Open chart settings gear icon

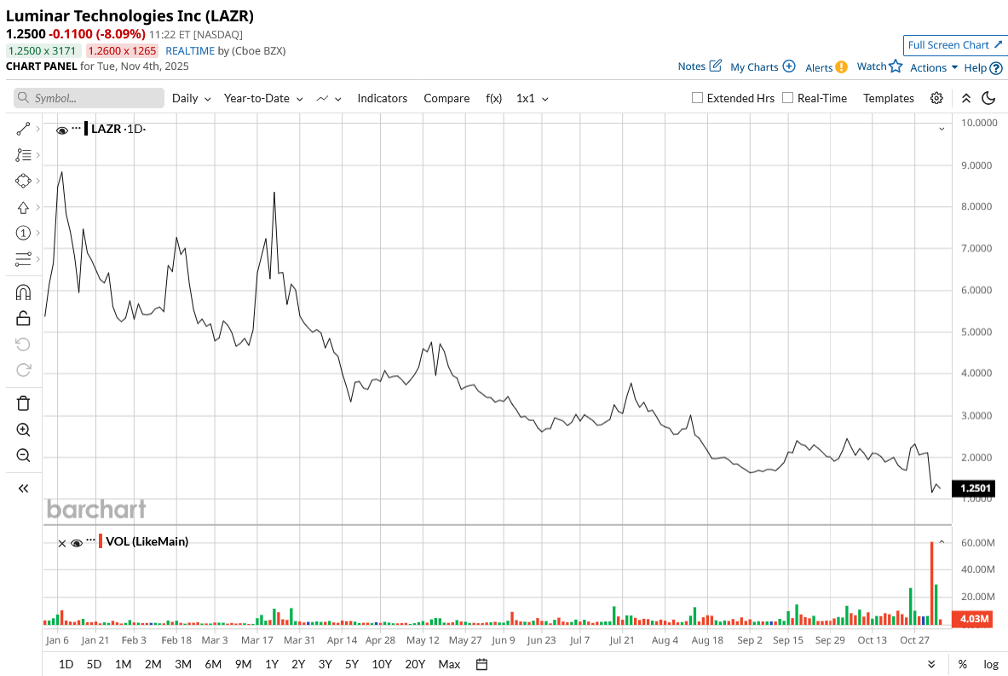(936, 98)
